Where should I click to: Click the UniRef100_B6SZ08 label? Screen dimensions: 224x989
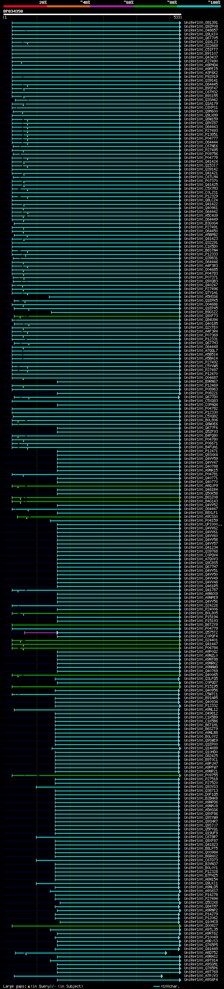click(x=201, y=497)
